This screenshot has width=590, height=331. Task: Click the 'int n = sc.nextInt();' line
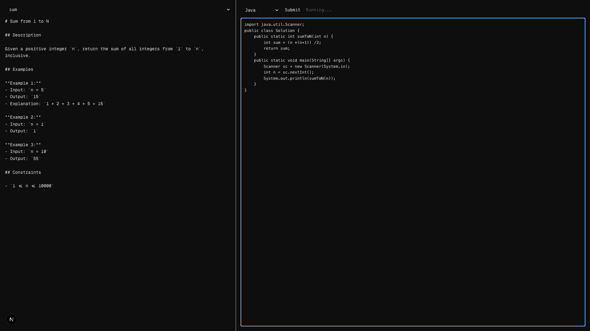(289, 72)
